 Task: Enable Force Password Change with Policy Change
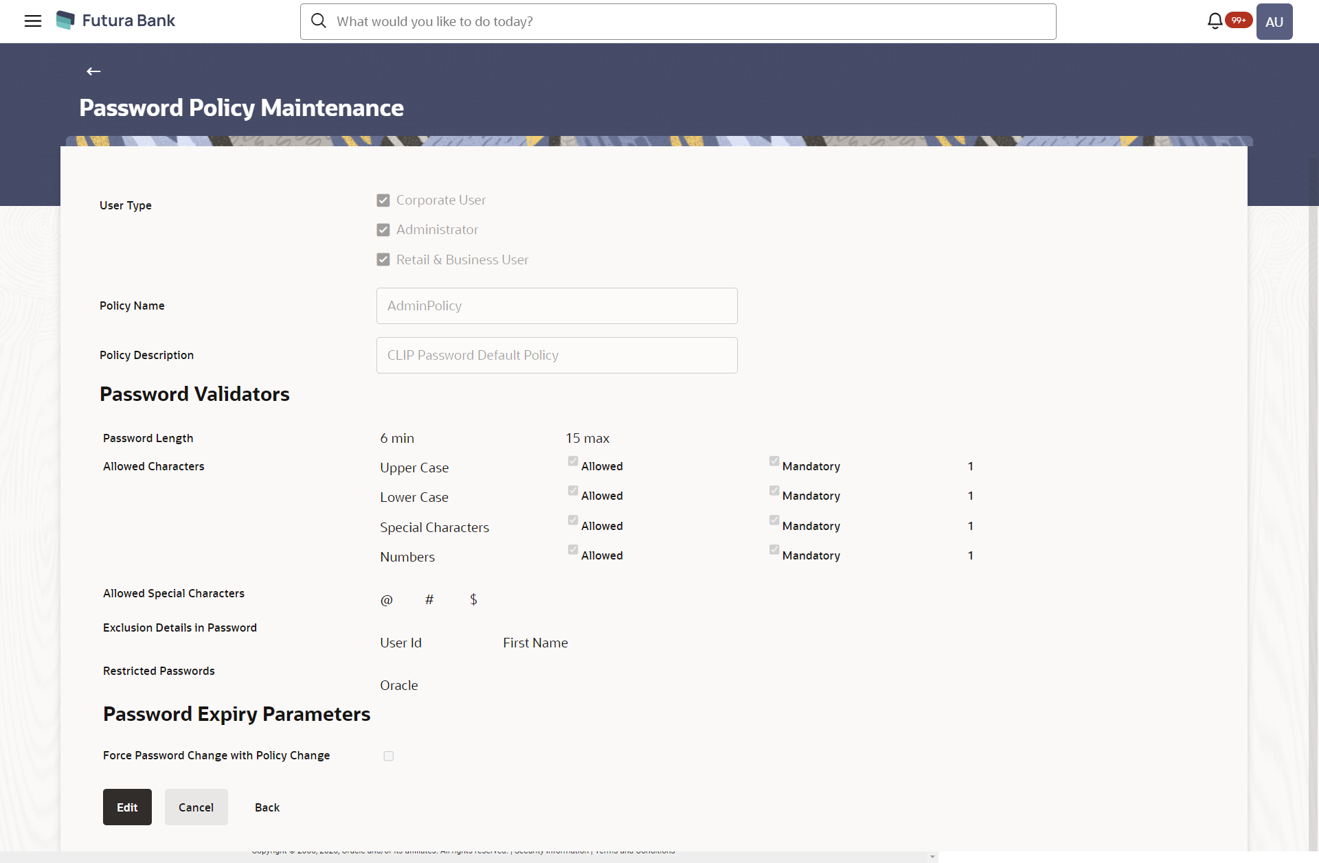(389, 756)
